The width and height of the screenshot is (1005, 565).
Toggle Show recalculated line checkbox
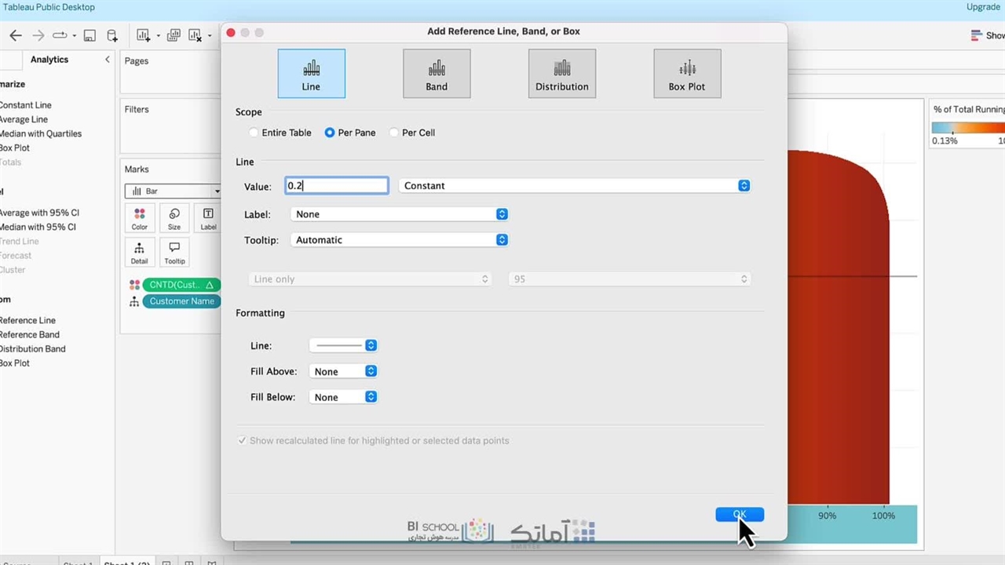pyautogui.click(x=242, y=441)
